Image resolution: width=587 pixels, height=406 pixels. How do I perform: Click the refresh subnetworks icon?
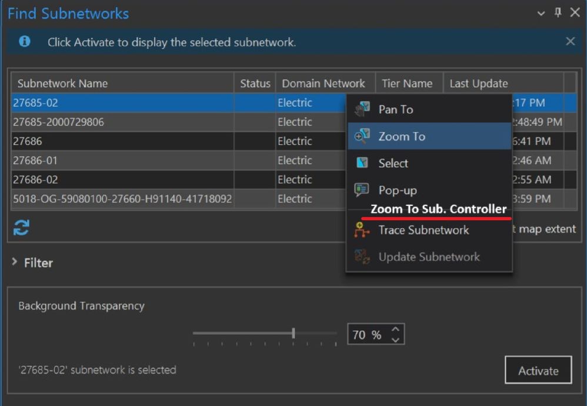click(22, 228)
